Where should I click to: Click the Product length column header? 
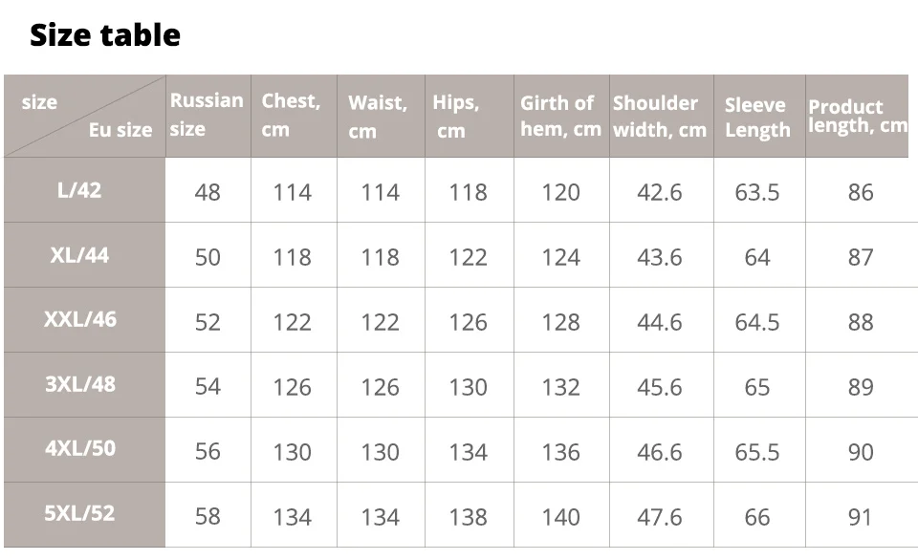tap(858, 116)
